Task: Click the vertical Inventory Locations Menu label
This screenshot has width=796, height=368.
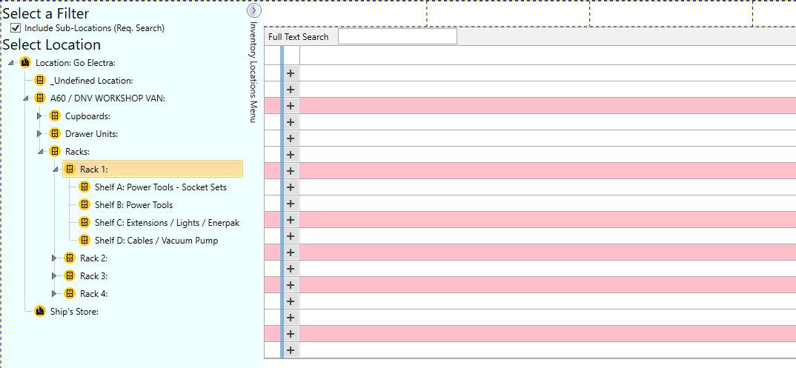Action: [253, 72]
